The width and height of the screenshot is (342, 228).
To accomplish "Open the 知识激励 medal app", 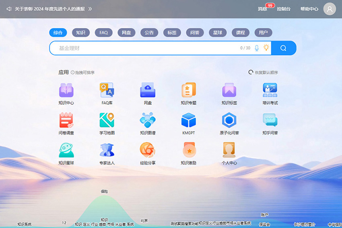I will pyautogui.click(x=189, y=150).
